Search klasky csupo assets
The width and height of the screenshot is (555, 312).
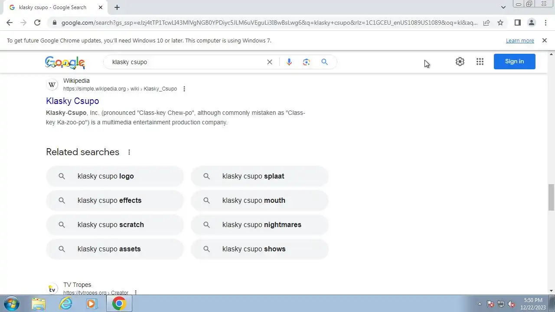115,249
